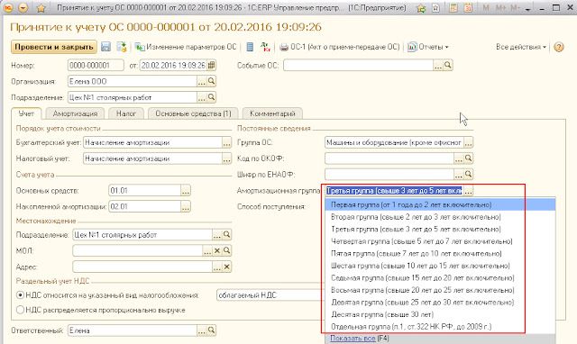Click ellipsis of Код по ОКОФ field

[459, 158]
